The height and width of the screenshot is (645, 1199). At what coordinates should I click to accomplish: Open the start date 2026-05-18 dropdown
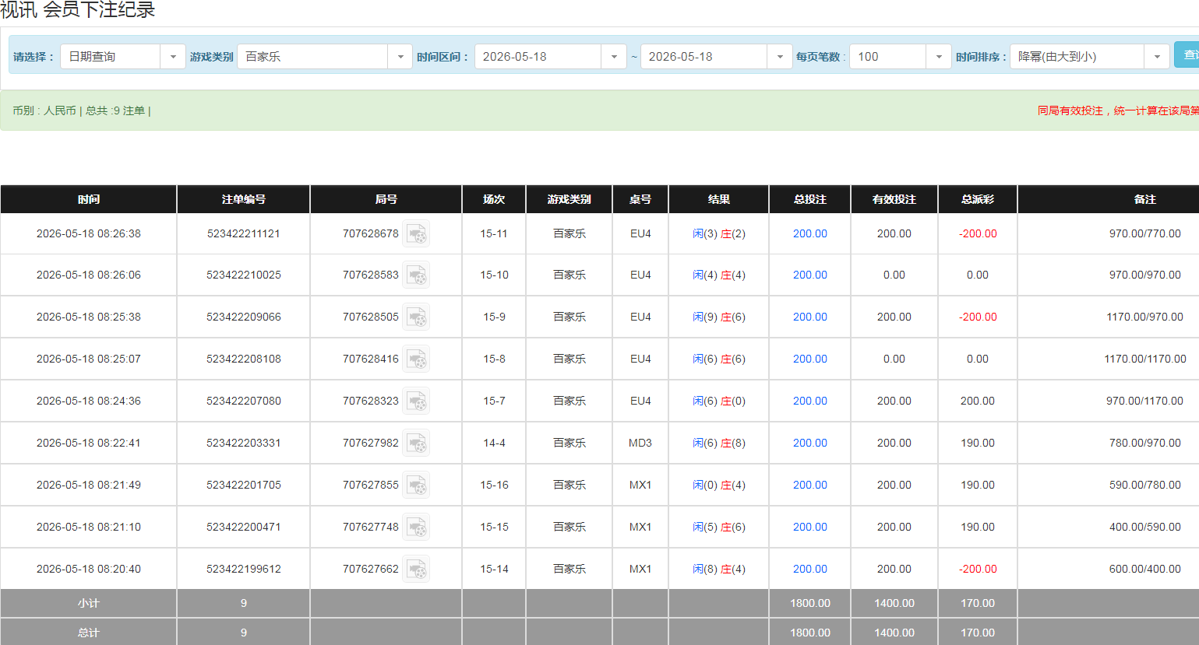[550, 57]
